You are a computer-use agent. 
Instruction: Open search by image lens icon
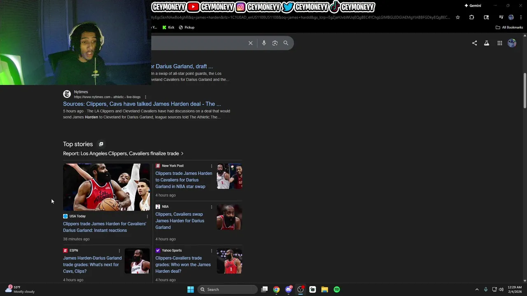275,43
